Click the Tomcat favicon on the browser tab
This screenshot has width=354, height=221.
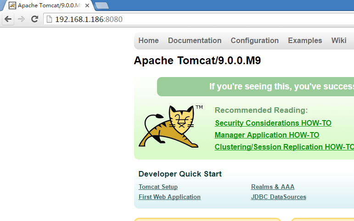[x=12, y=6]
